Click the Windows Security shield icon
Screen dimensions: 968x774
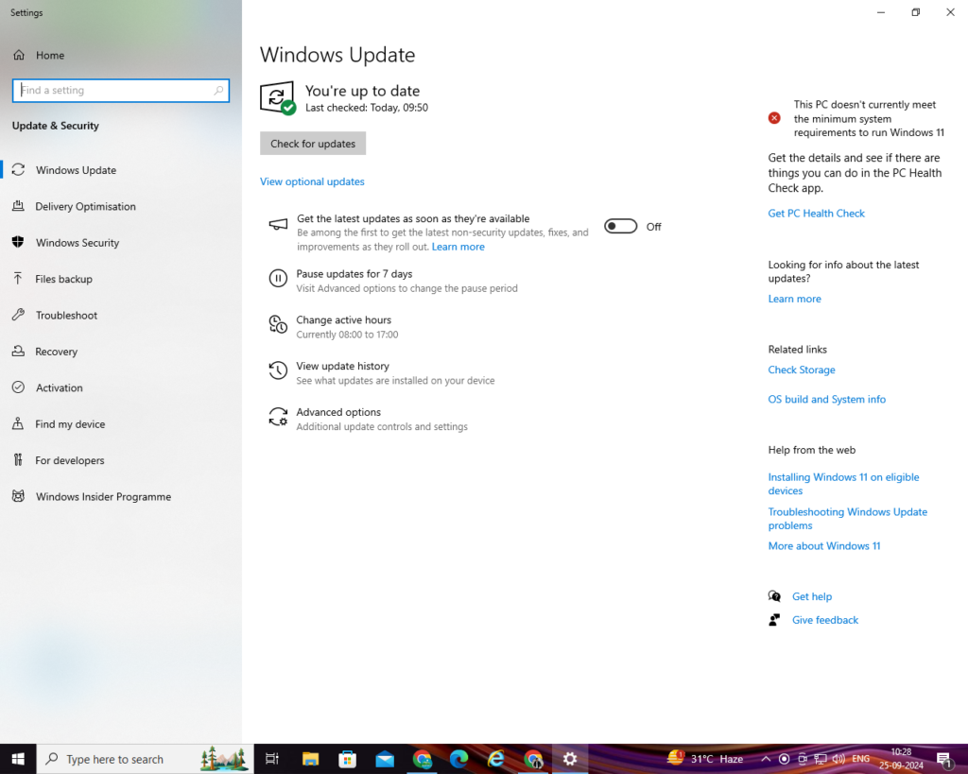(18, 243)
